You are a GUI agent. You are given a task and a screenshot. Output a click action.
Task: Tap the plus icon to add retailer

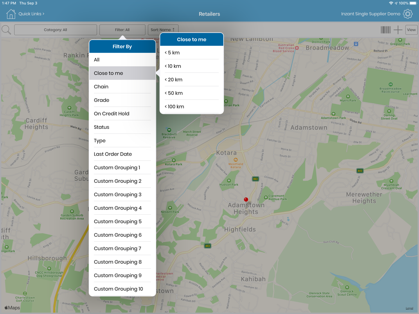coord(397,29)
